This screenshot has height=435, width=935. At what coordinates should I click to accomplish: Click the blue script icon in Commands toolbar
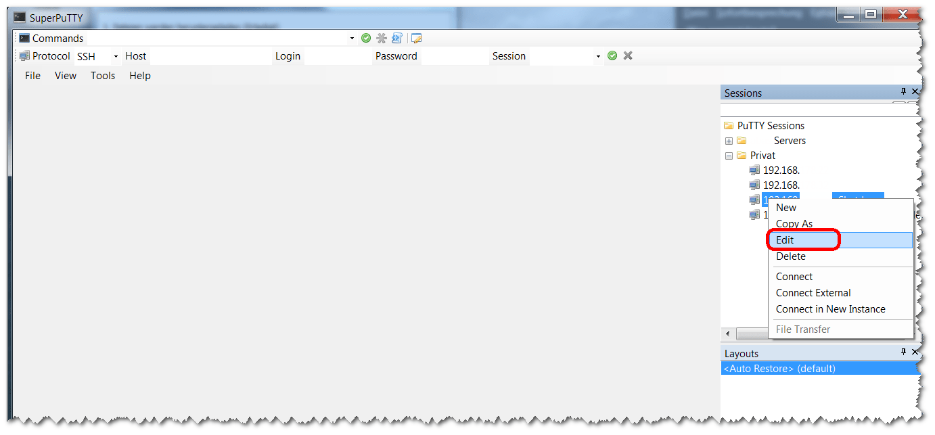point(397,39)
